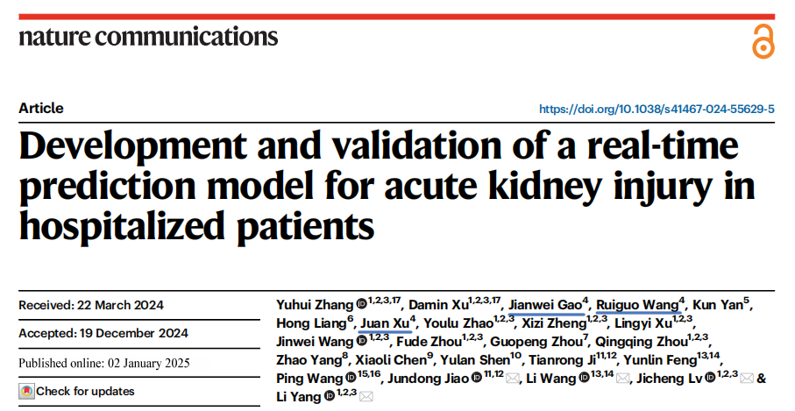Select author name Ruiguo Wang
This screenshot has height=411, width=795.
[x=637, y=305]
